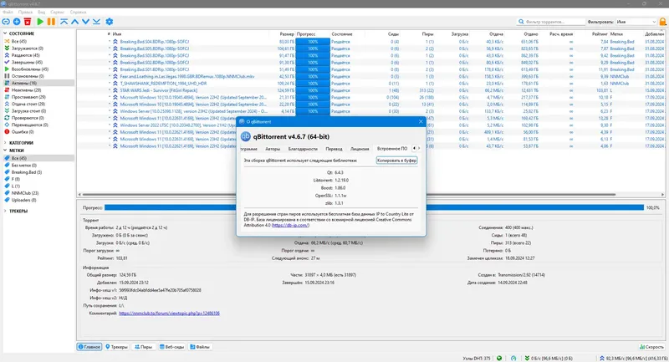The width and height of the screenshot is (669, 362).
Task: Switch to the Благодарности tab
Action: pyautogui.click(x=303, y=149)
